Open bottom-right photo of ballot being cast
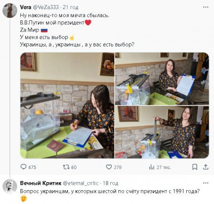 coord(162,132)
